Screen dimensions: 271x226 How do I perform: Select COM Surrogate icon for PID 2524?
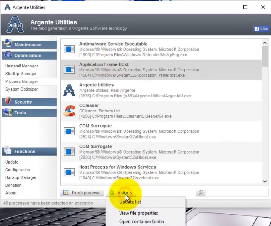tap(69, 131)
